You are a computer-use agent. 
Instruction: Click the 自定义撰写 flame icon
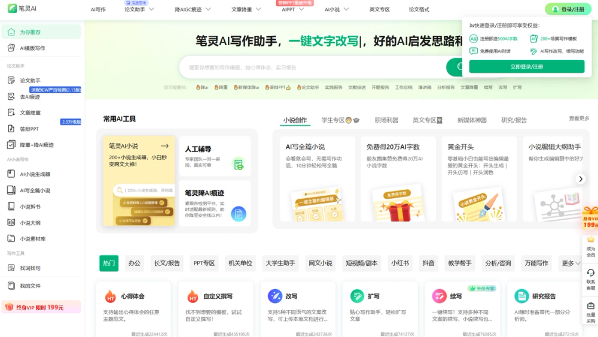pyautogui.click(x=193, y=296)
